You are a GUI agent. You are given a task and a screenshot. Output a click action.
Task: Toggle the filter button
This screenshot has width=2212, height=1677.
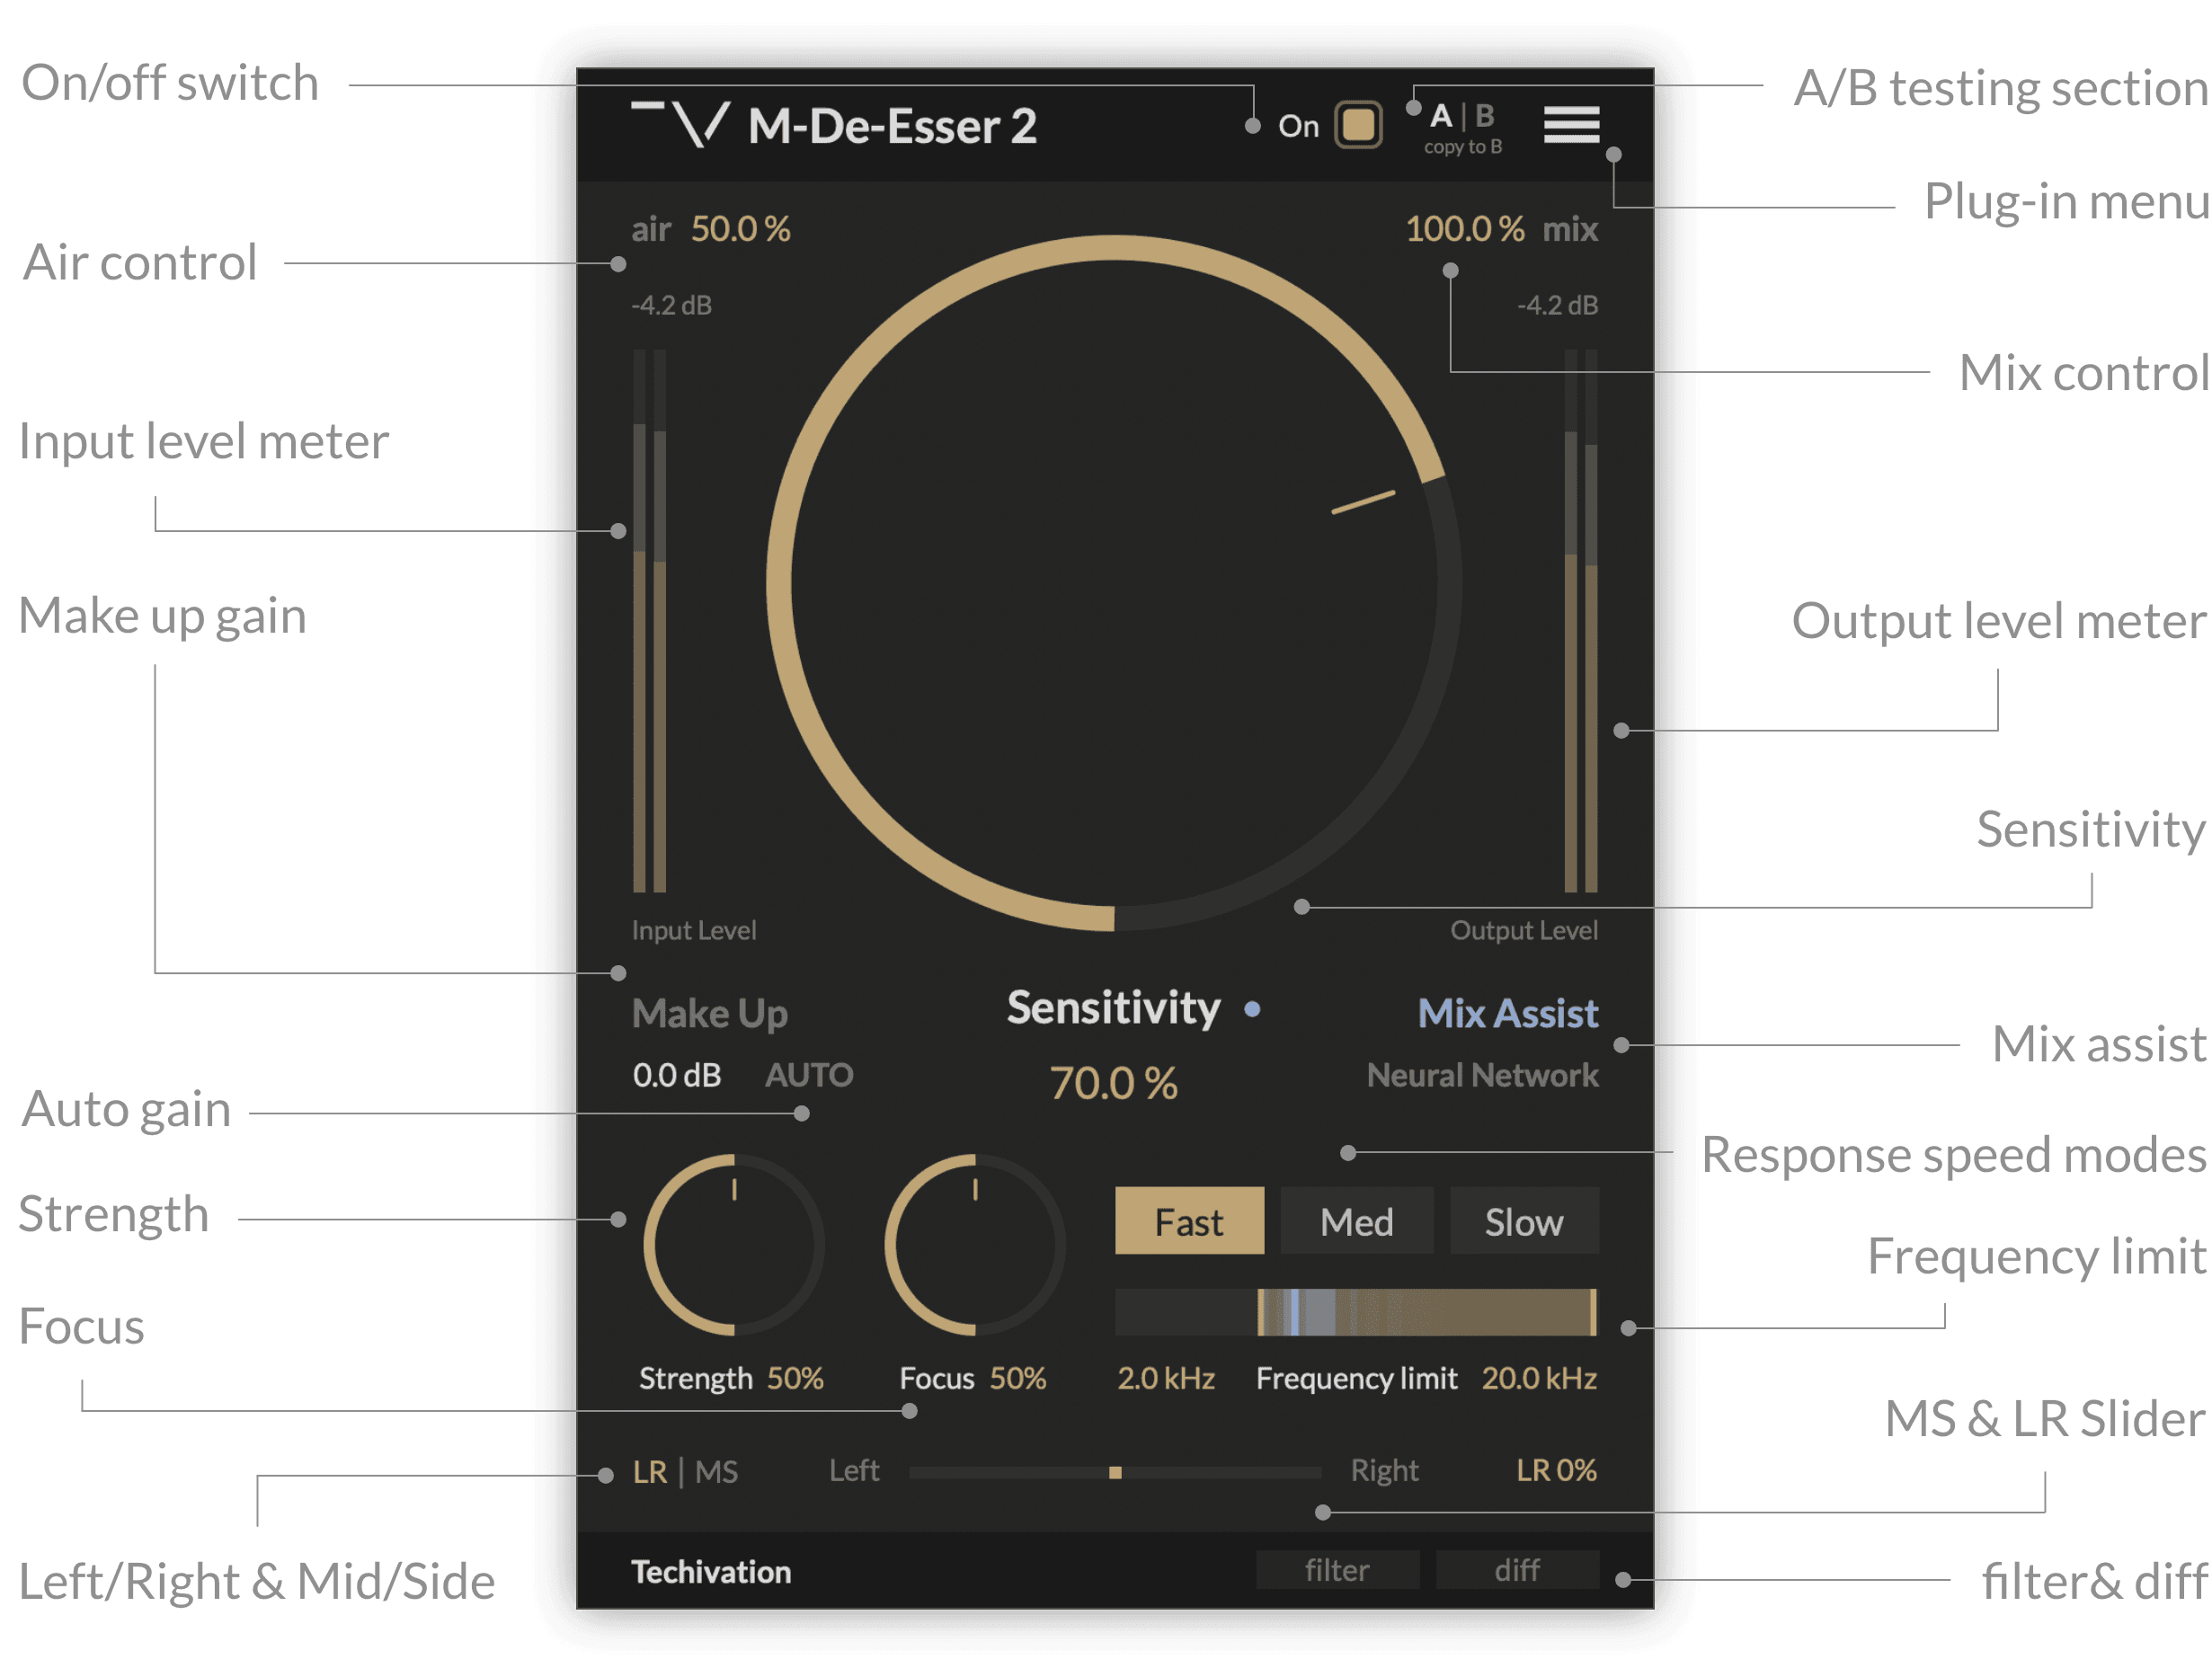pos(1337,1570)
